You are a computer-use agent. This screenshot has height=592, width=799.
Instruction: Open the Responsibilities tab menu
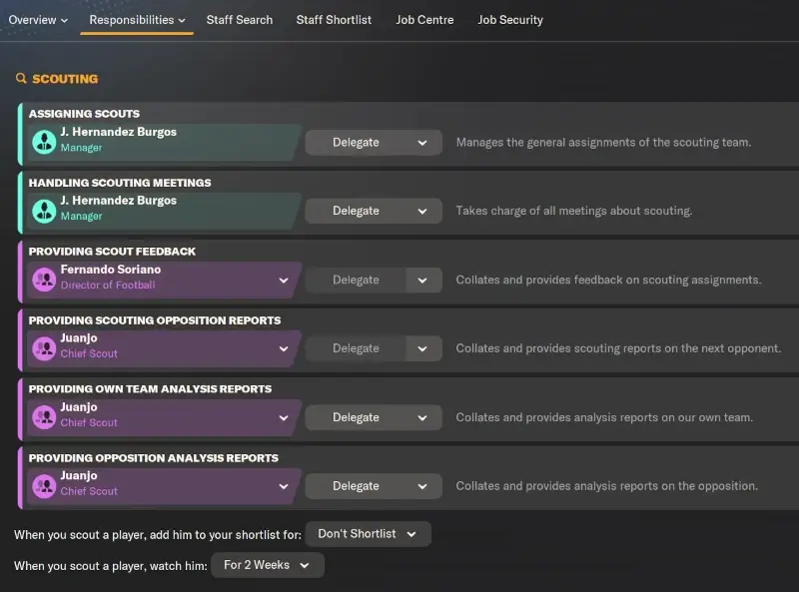[x=137, y=20]
